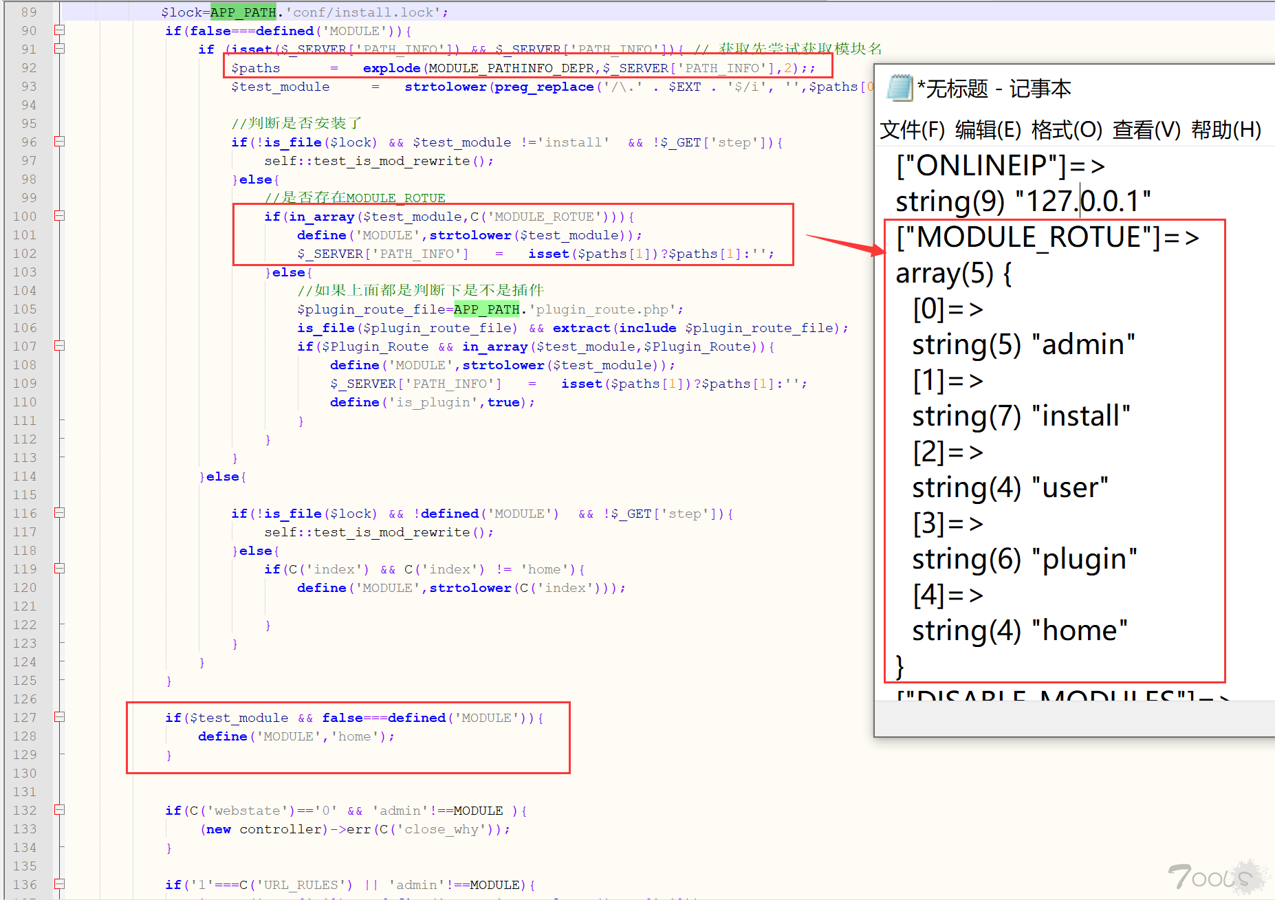The height and width of the screenshot is (900, 1275).
Task: Click the (new controller)->err code on line 133
Action: point(285,829)
